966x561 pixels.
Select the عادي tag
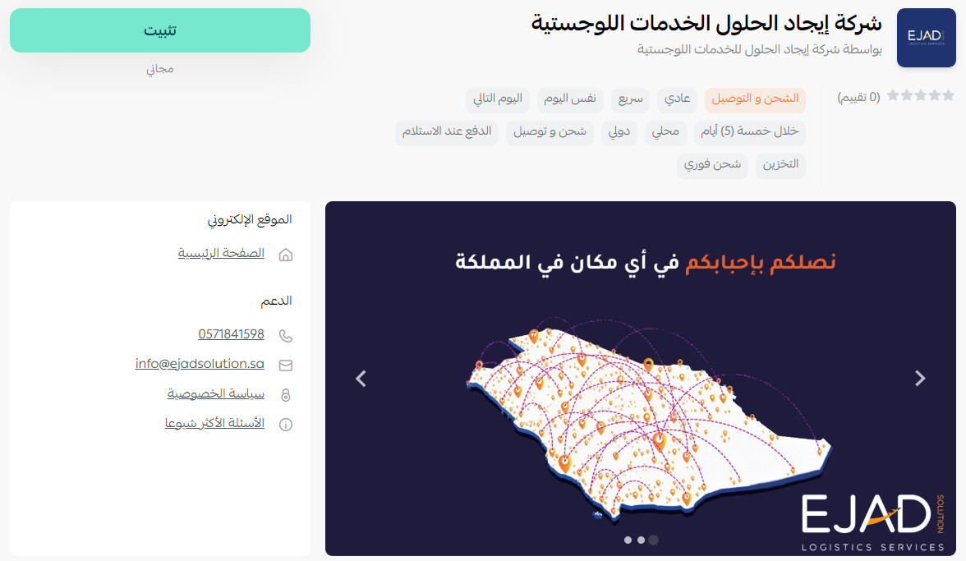677,99
